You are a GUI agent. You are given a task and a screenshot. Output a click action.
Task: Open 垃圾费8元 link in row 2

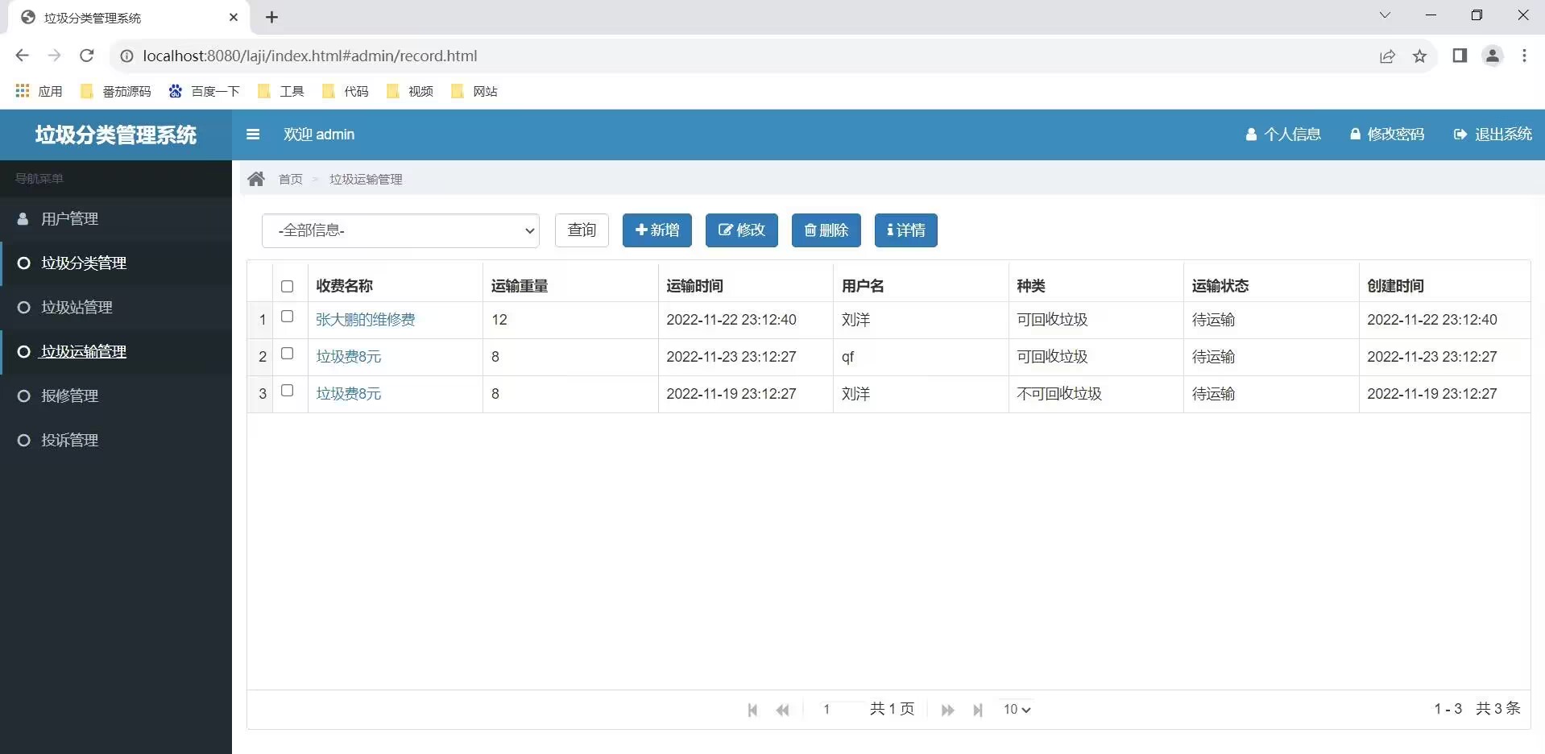[x=349, y=357]
